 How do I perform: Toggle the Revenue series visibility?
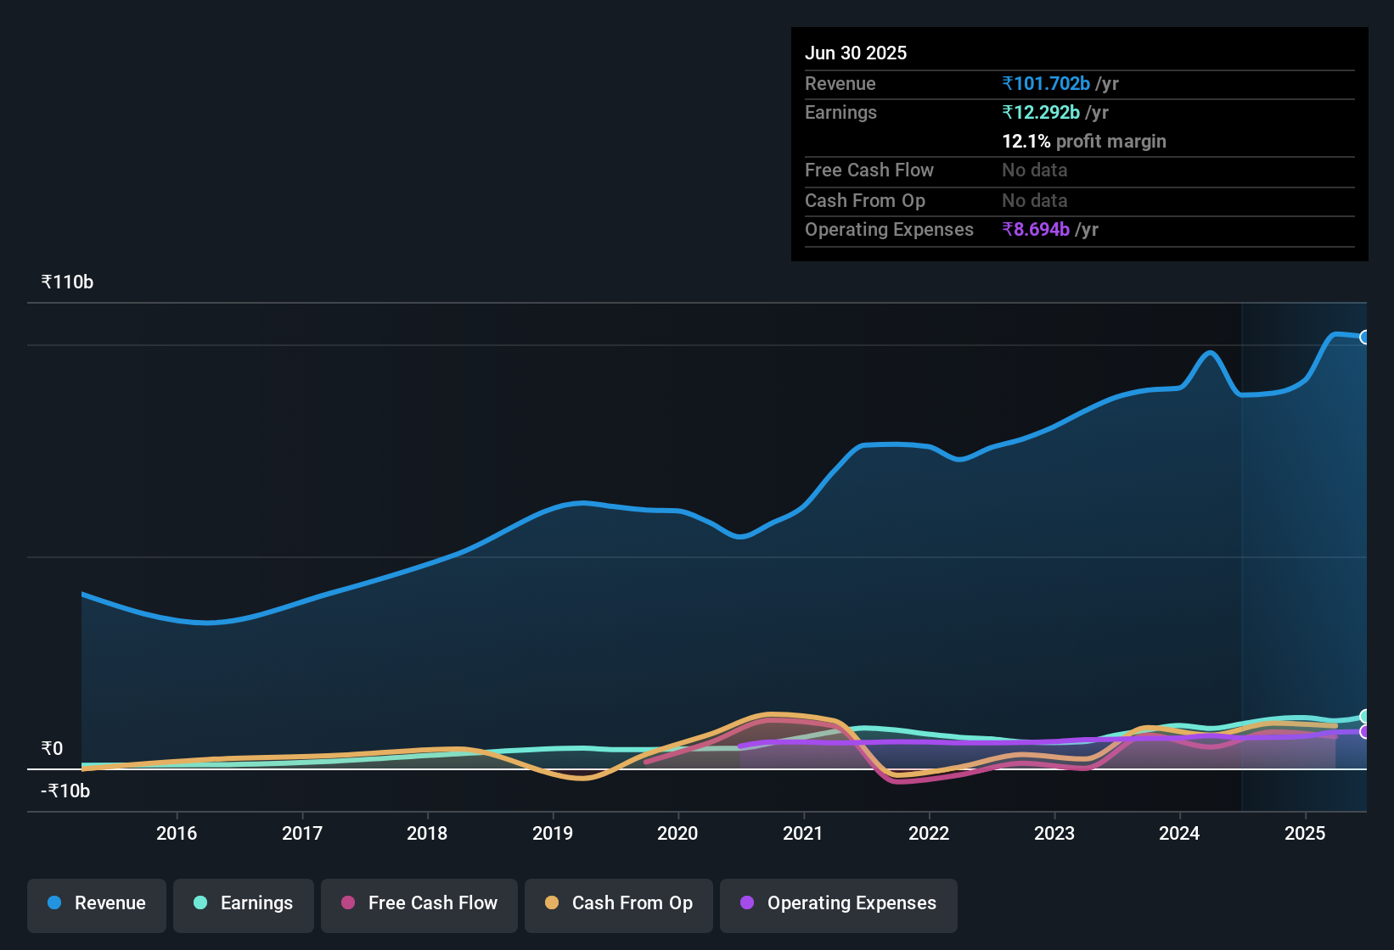96,903
